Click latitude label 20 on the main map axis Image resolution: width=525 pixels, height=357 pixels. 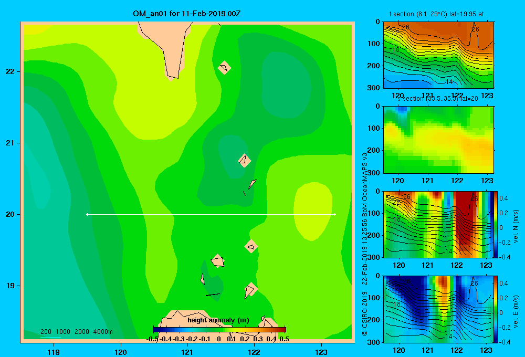point(10,214)
